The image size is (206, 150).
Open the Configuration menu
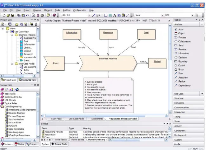80,10
